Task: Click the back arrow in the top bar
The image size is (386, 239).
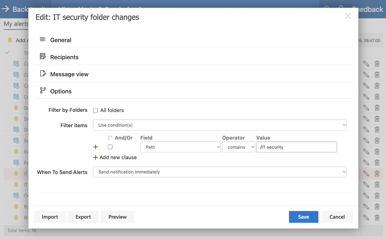Action: pos(5,9)
